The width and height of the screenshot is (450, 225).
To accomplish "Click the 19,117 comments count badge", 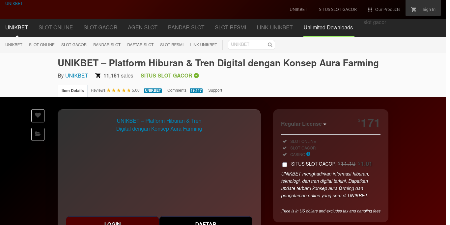I will pyautogui.click(x=196, y=90).
